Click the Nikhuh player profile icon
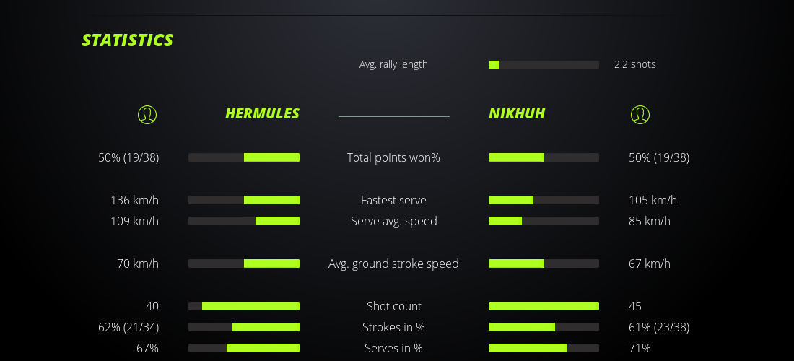 [x=640, y=114]
